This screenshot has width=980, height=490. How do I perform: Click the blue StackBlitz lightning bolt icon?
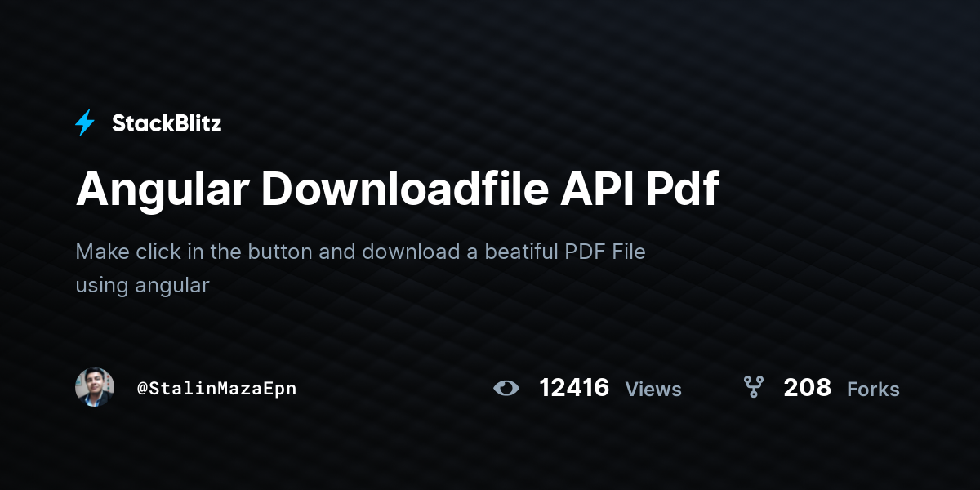tap(85, 123)
